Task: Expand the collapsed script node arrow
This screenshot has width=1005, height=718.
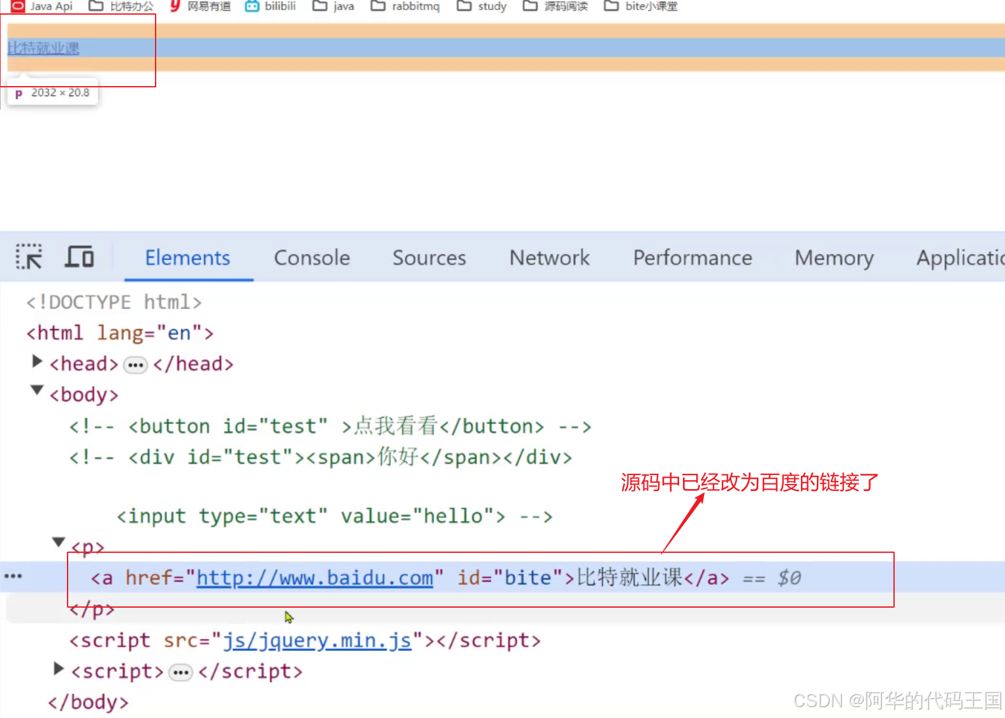Action: click(59, 668)
